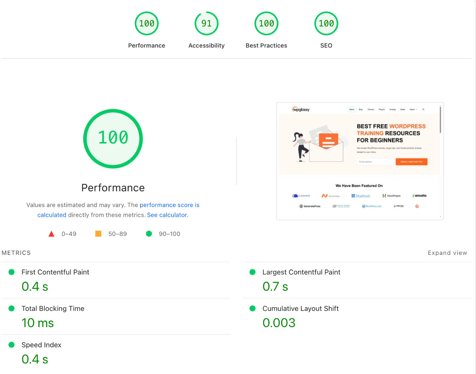Click the ENROLL NOW FOR FREE button

pos(411,162)
